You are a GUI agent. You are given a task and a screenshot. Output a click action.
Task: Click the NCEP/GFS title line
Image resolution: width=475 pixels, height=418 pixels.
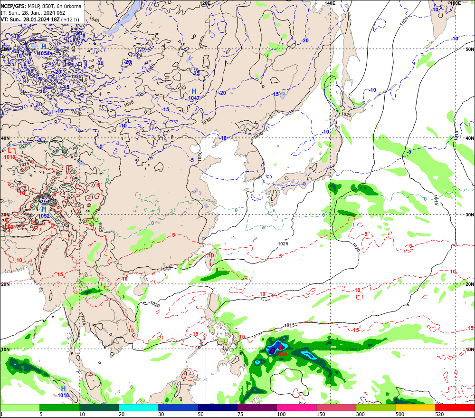(41, 6)
